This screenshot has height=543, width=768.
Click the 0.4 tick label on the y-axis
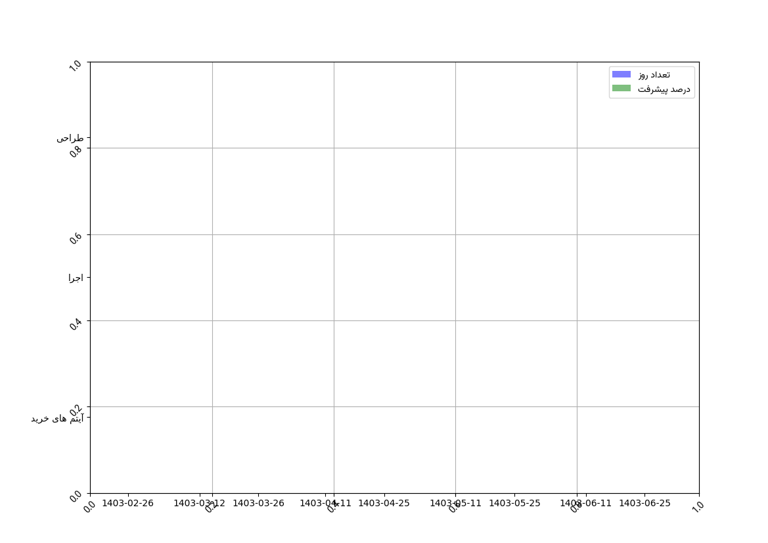[x=76, y=324]
